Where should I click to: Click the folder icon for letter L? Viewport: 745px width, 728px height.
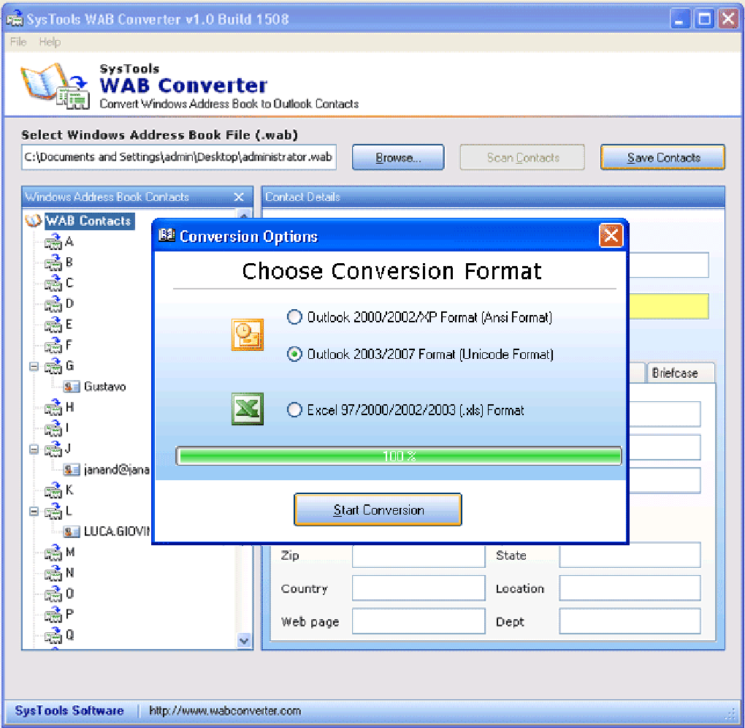pyautogui.click(x=53, y=511)
